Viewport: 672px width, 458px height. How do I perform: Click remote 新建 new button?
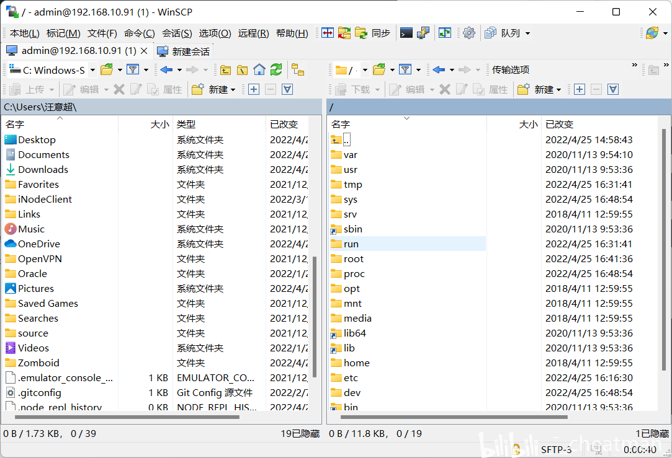539,89
